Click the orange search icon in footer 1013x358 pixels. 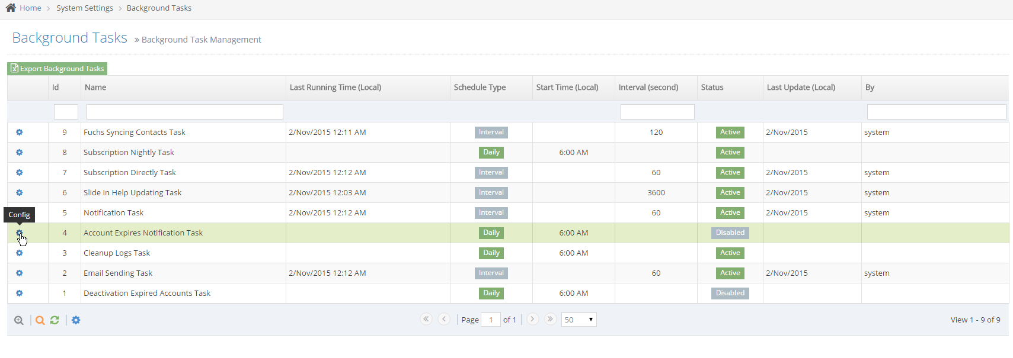(x=40, y=320)
